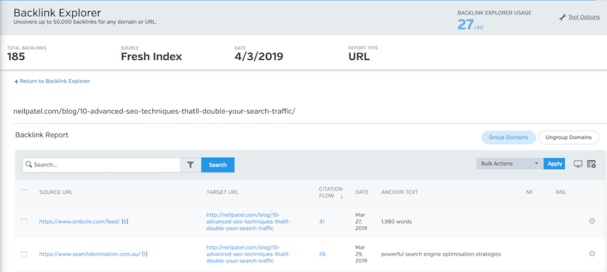Sort by Citation Flow column header

coord(331,193)
